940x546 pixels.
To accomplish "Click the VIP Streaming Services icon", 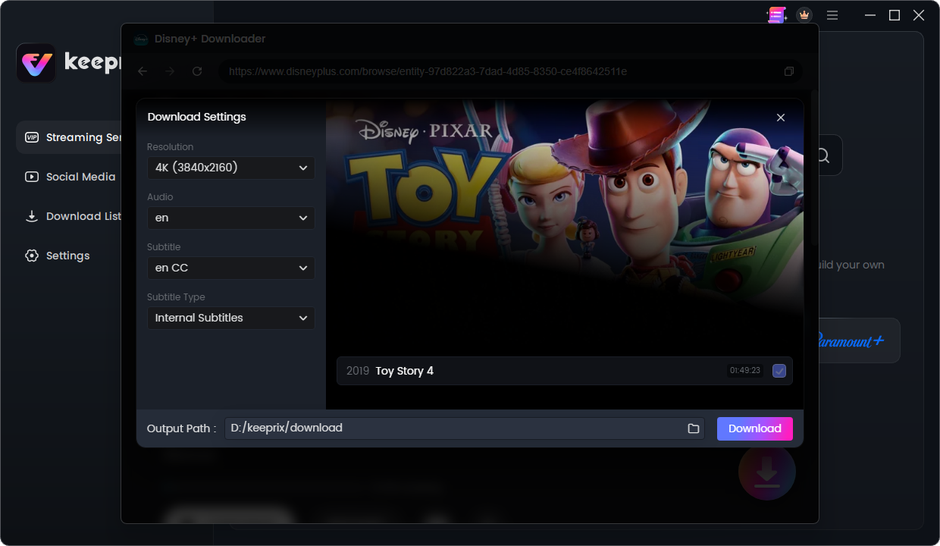I will [32, 137].
